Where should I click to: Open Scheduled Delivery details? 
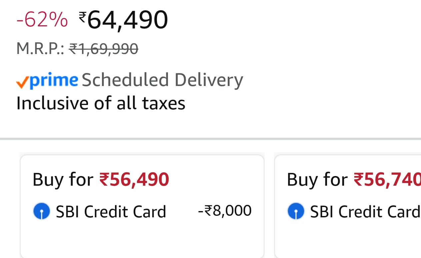coord(162,80)
